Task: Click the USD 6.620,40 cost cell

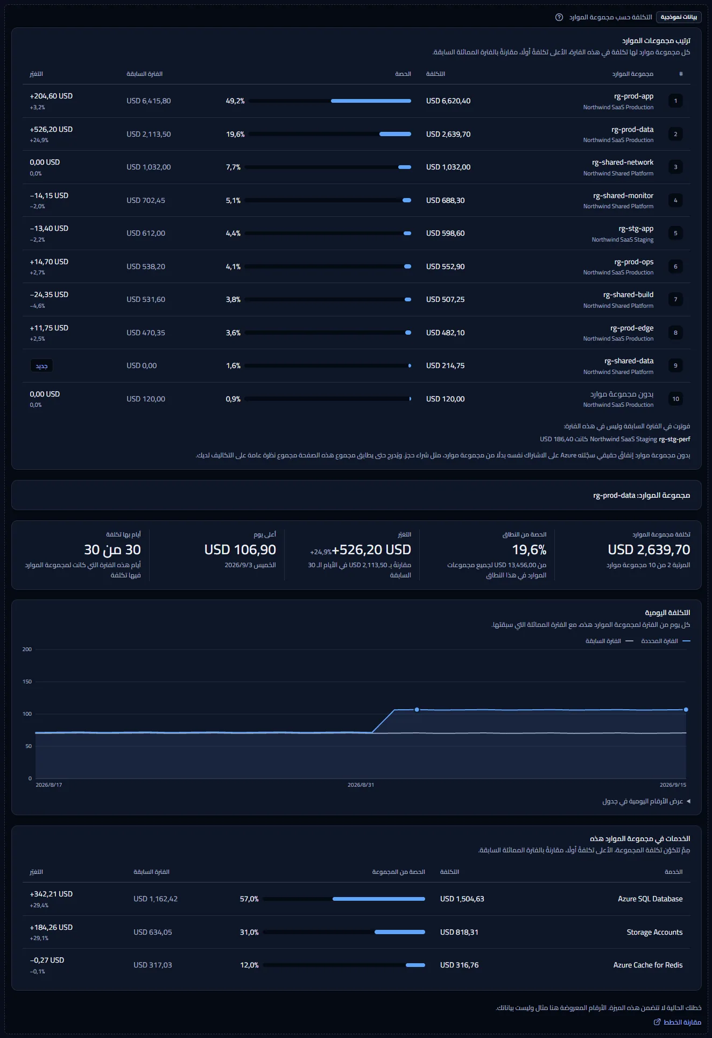Action: tap(448, 101)
